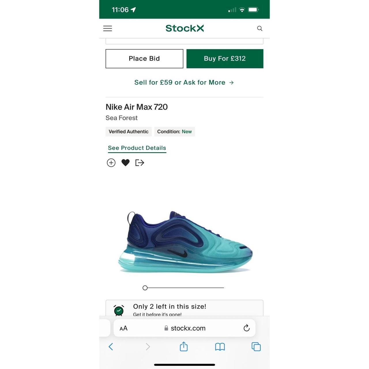Image resolution: width=369 pixels, height=369 pixels.
Task: Go back with Safari back chevron
Action: tap(111, 347)
